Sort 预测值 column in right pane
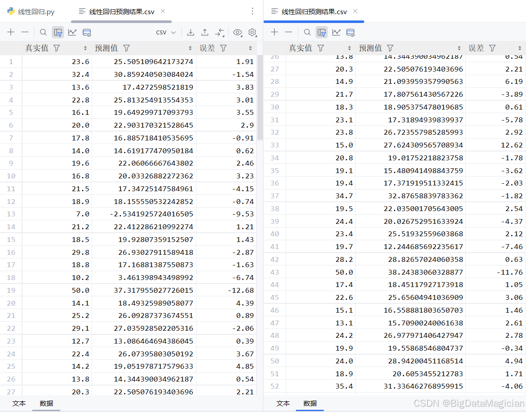Image resolution: width=526 pixels, height=412 pixels. click(x=459, y=48)
